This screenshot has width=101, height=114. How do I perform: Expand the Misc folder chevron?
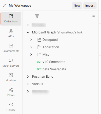coord(31,54)
